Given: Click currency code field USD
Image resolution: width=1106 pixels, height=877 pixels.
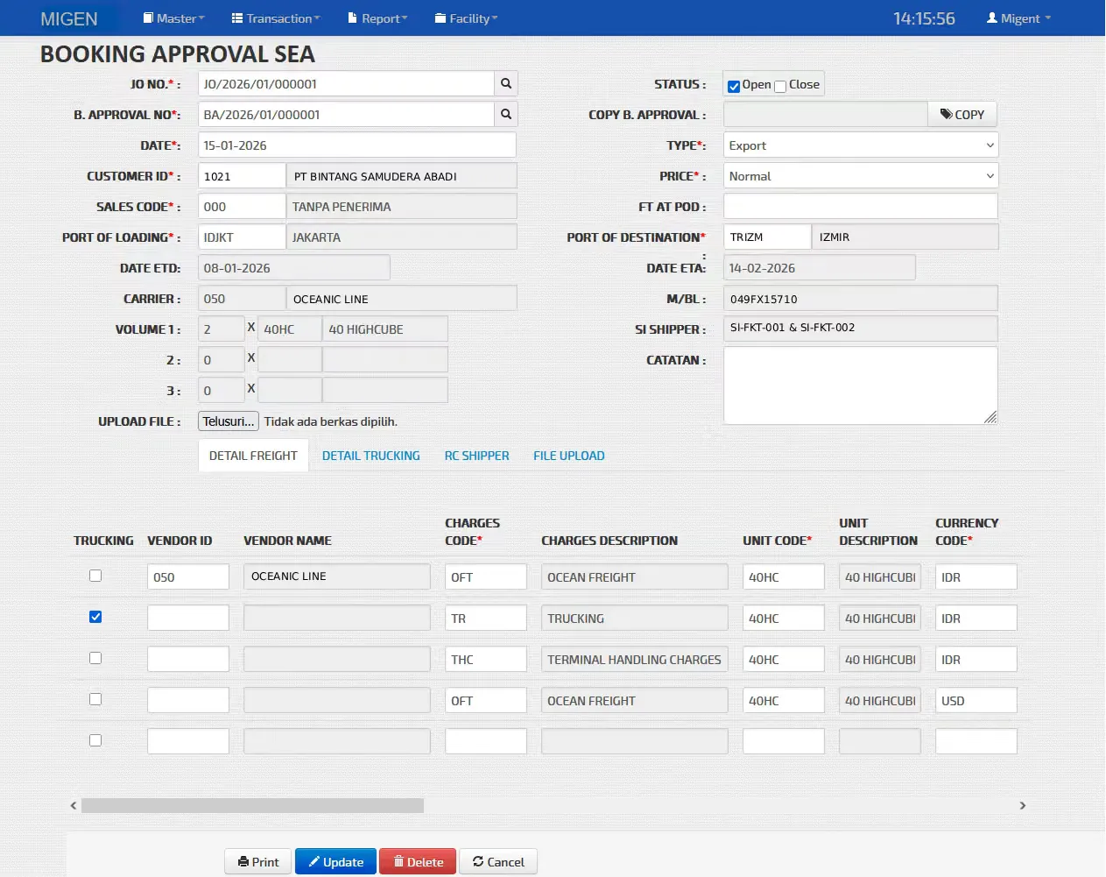Looking at the screenshot, I should tap(976, 700).
